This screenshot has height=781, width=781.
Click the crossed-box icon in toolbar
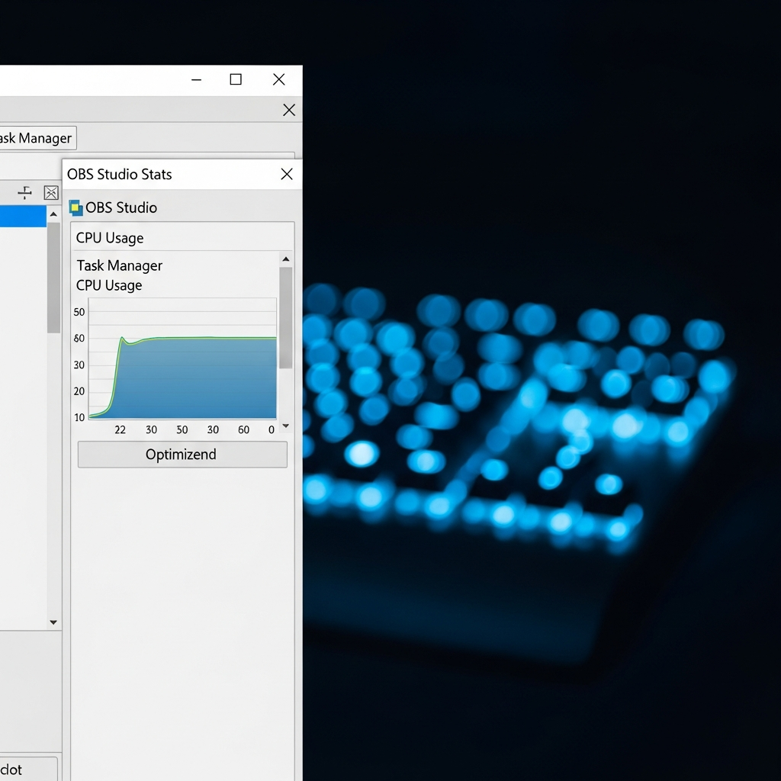(51, 193)
